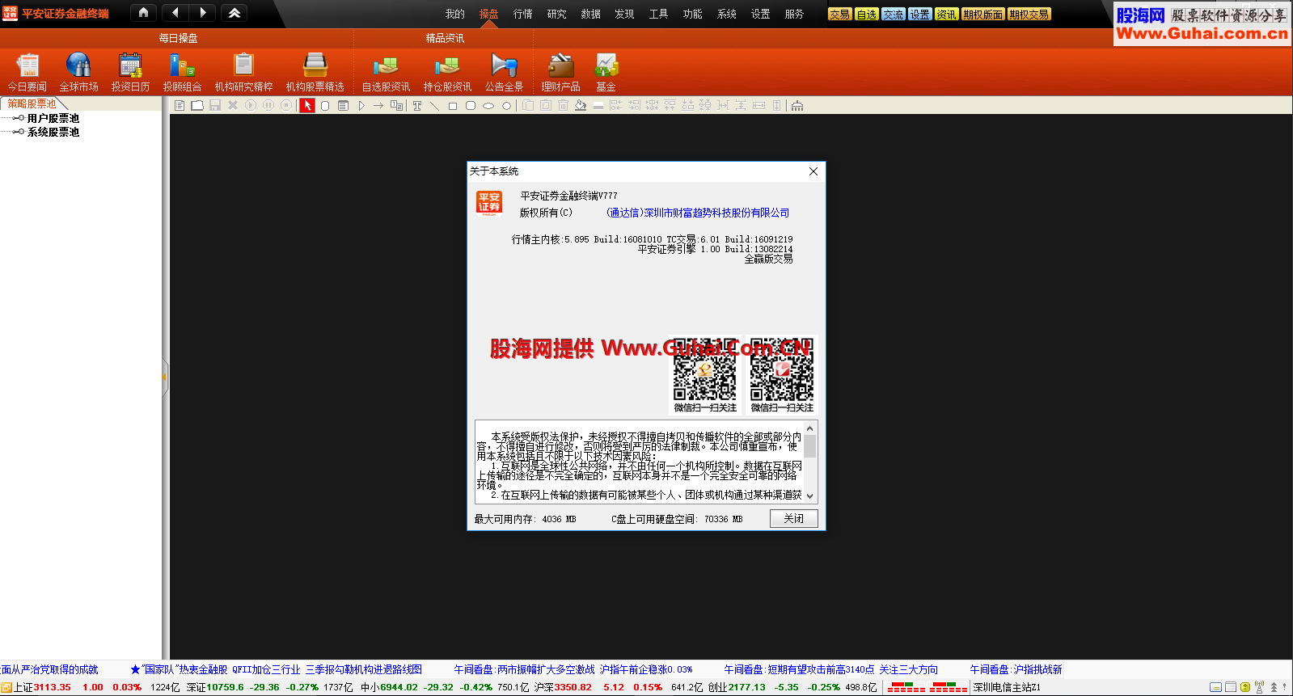Select the diagonal line drawing tool
The width and height of the screenshot is (1293, 696).
pyautogui.click(x=434, y=105)
